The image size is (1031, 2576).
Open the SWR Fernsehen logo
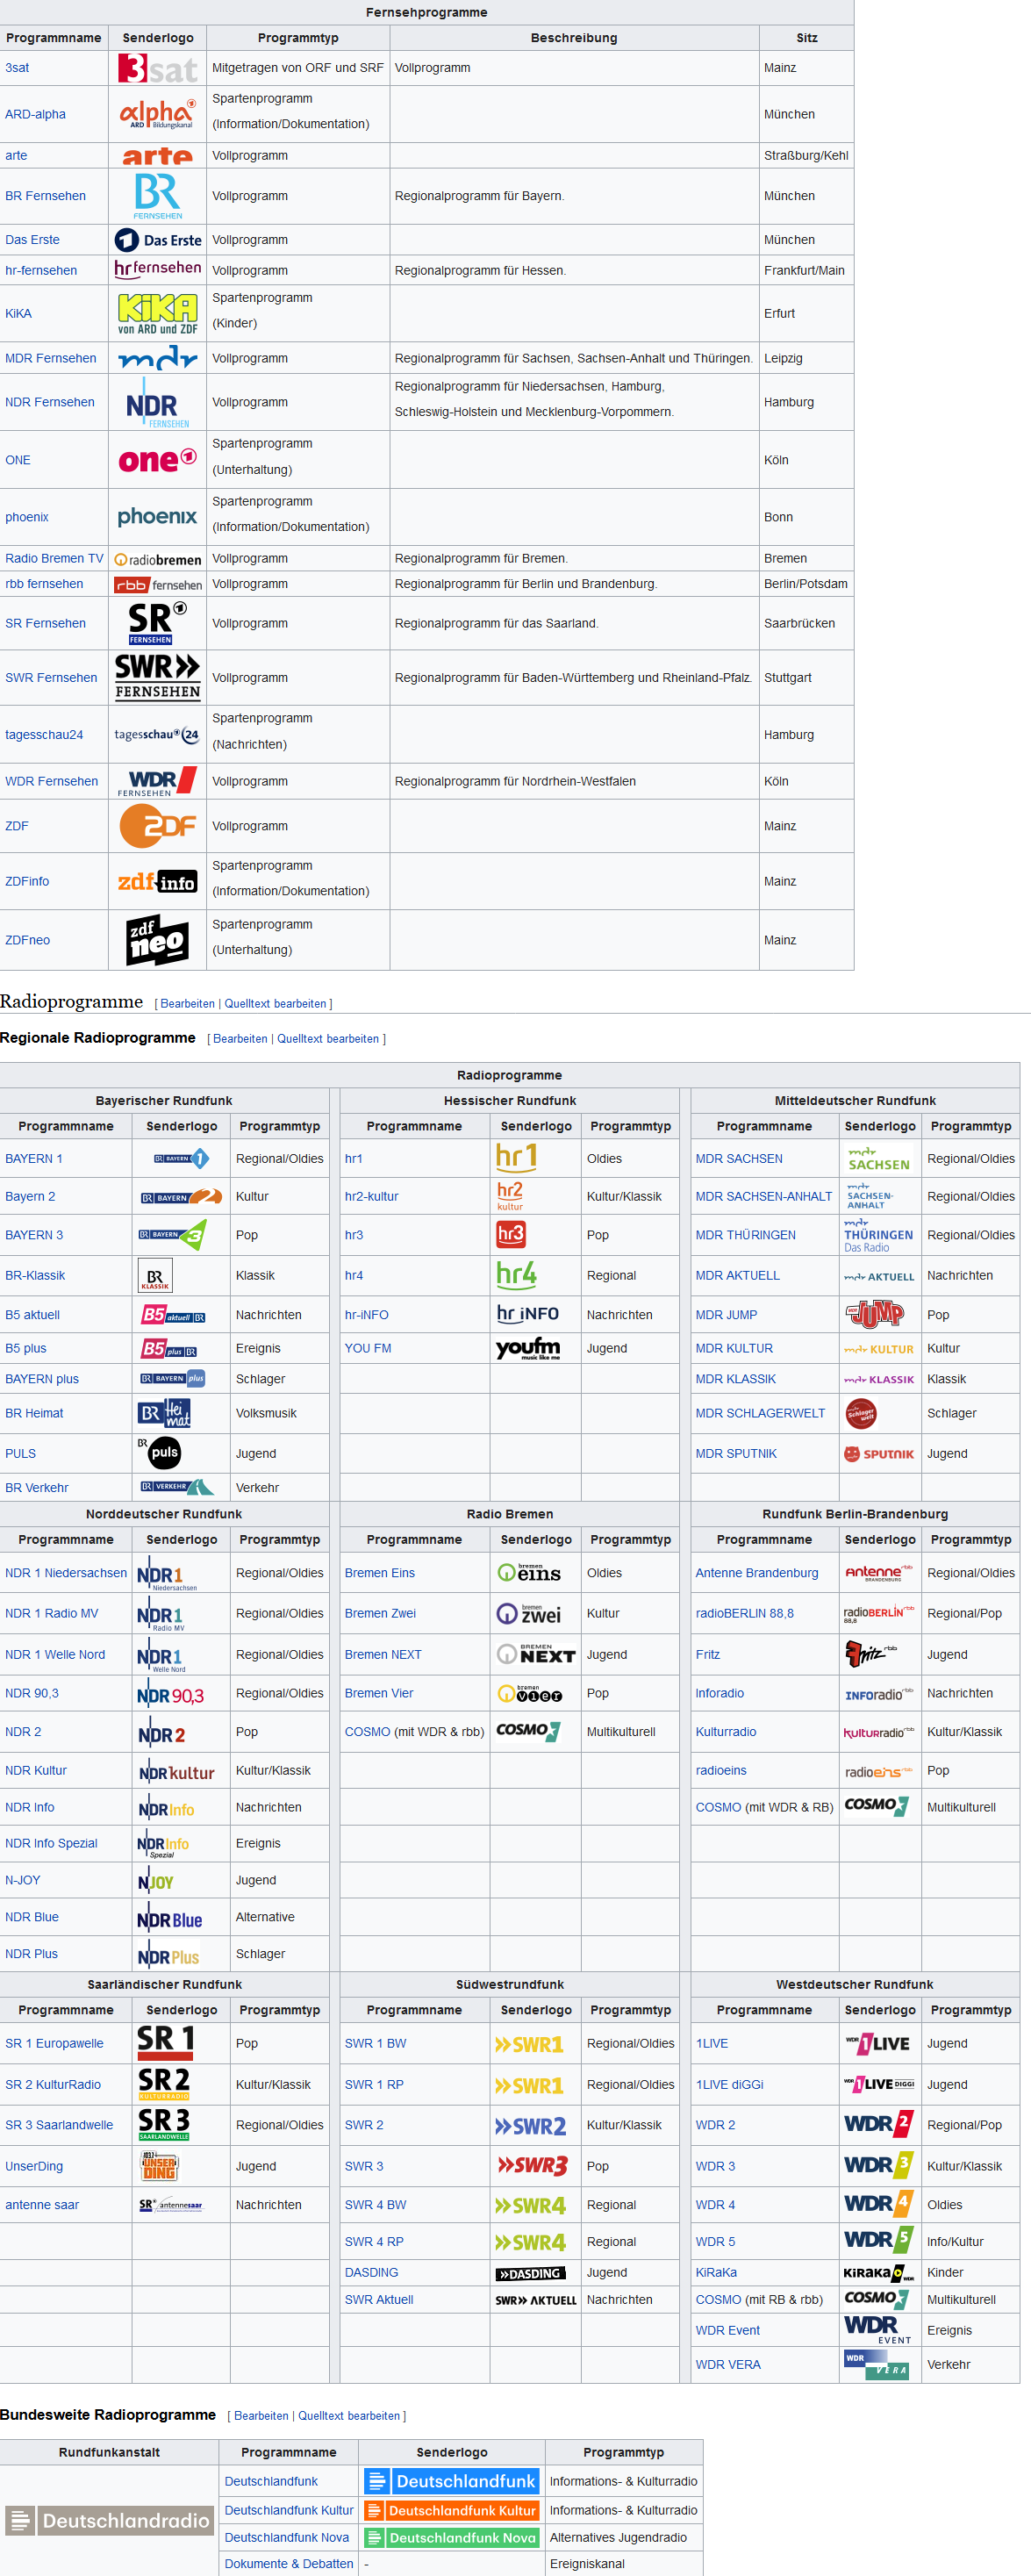158,677
